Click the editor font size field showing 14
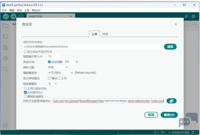200x135 pixels. pos(53,56)
